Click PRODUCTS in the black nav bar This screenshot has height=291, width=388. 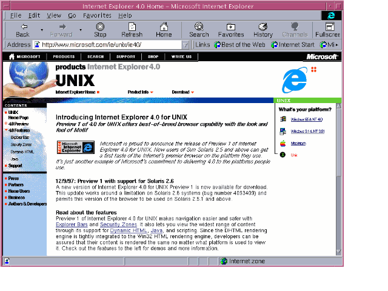click(64, 56)
